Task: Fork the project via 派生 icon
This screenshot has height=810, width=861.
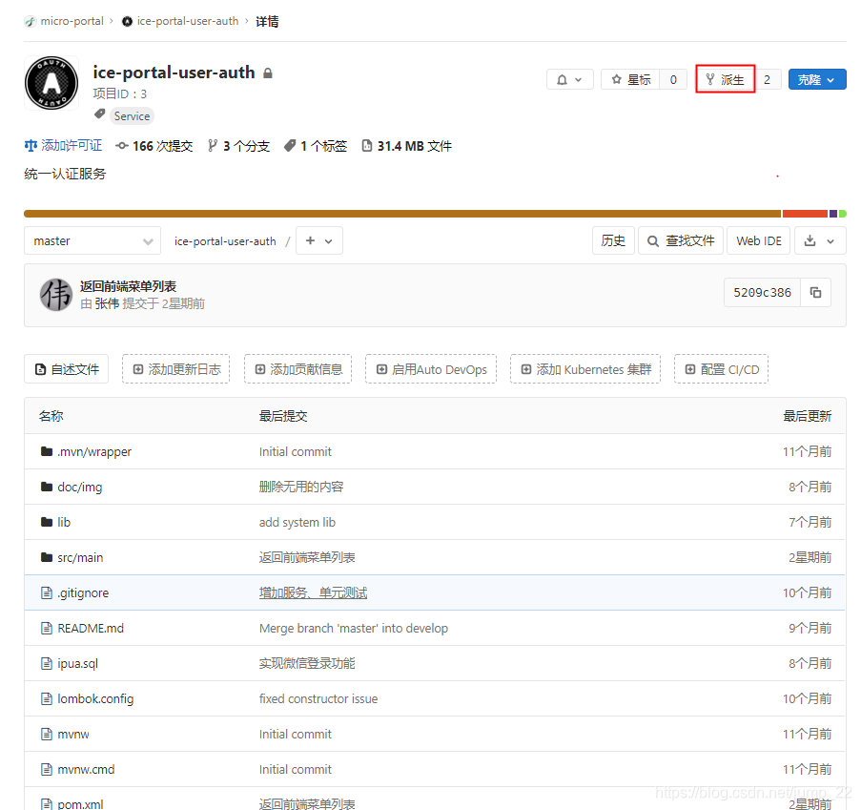Action: click(x=725, y=78)
